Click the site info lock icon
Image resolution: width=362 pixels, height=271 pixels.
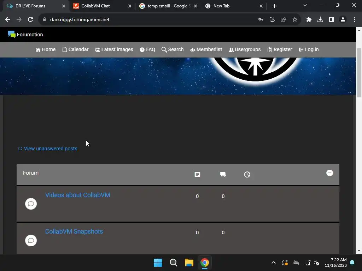[x=45, y=20]
